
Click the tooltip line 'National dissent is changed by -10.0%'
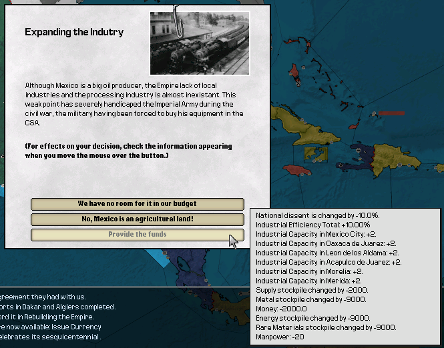tap(317, 215)
